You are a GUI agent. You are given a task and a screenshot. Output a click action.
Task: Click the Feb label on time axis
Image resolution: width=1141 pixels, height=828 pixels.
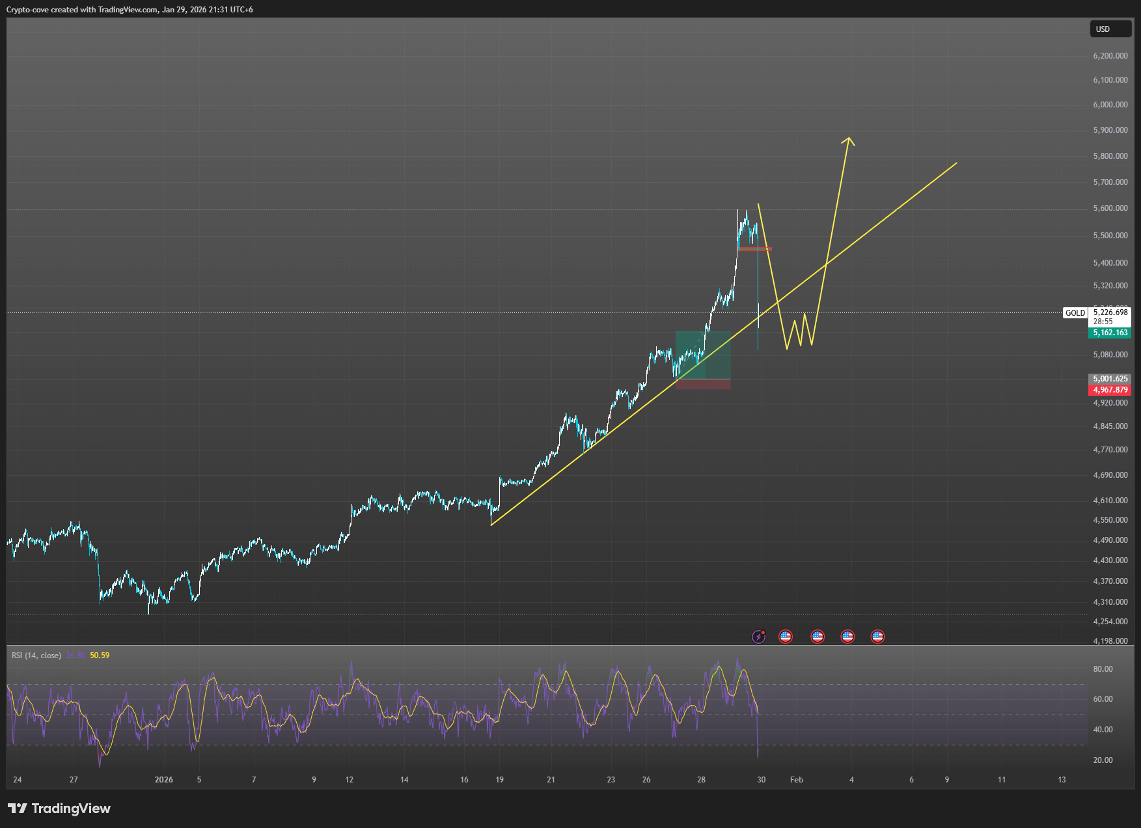coord(797,780)
